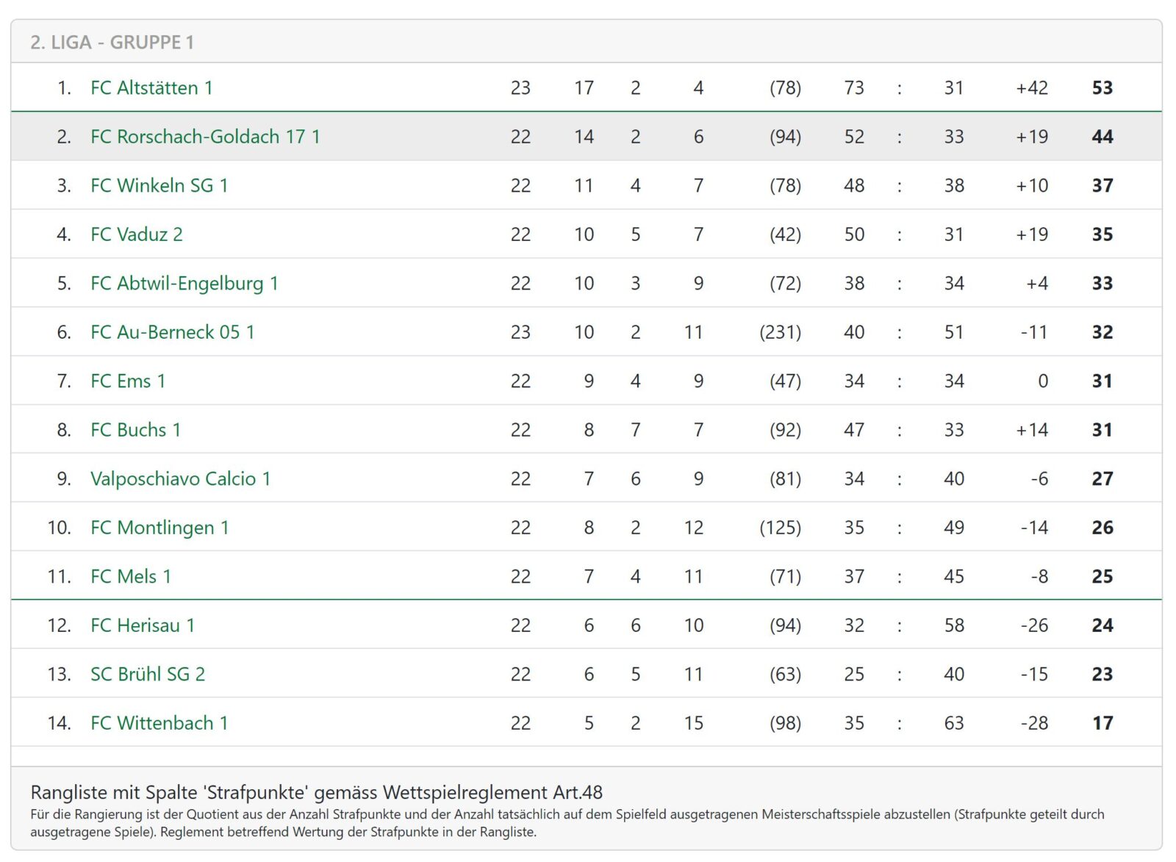Click the FC Rorschach-Goldach 17 1 link
The width and height of the screenshot is (1176, 862).
205,137
